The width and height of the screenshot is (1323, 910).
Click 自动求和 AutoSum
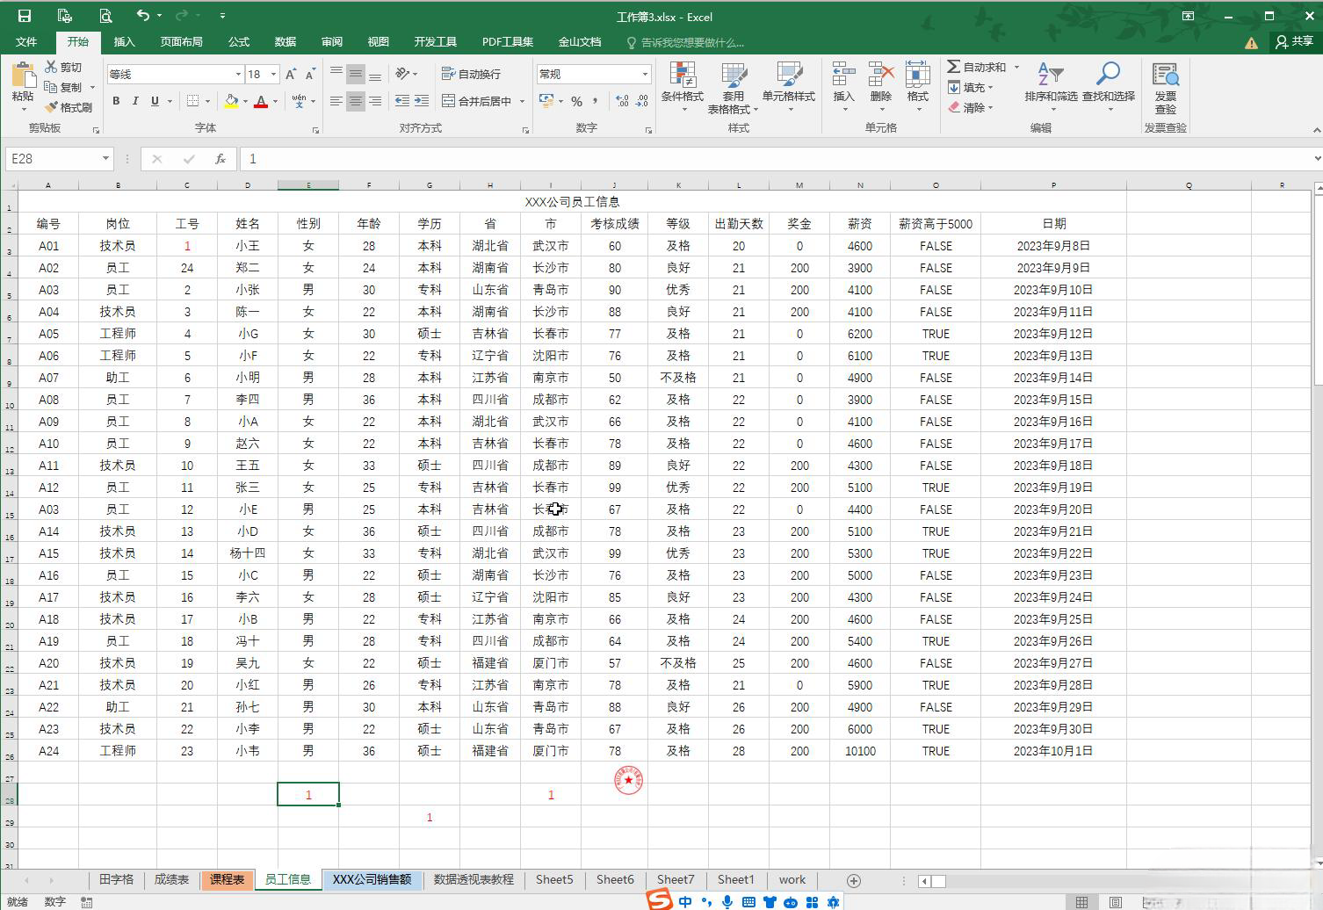coord(976,67)
